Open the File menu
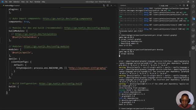 tap(6, 2)
